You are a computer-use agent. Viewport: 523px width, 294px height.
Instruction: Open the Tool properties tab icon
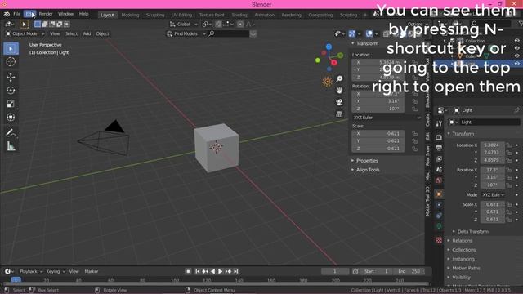tap(439, 123)
